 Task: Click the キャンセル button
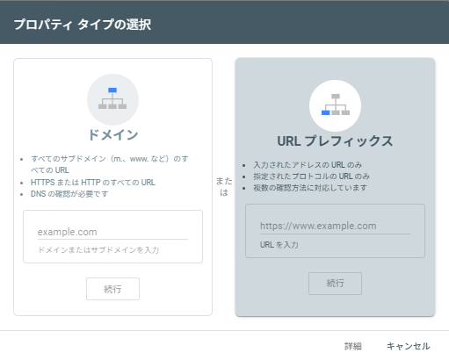tap(409, 346)
